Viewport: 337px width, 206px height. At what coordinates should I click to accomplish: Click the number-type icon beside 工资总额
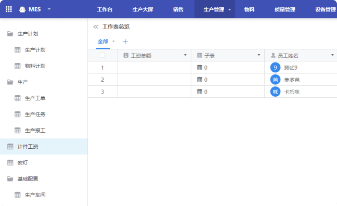click(x=126, y=56)
